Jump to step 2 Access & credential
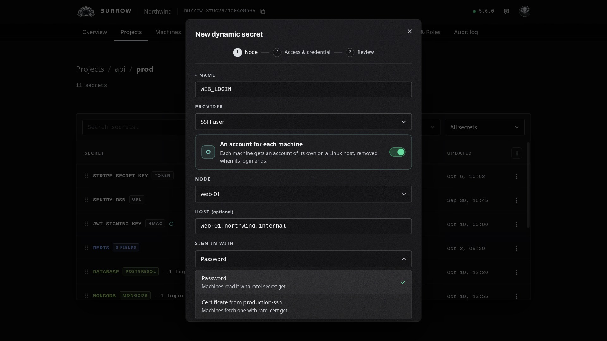The image size is (607, 341). (x=302, y=52)
